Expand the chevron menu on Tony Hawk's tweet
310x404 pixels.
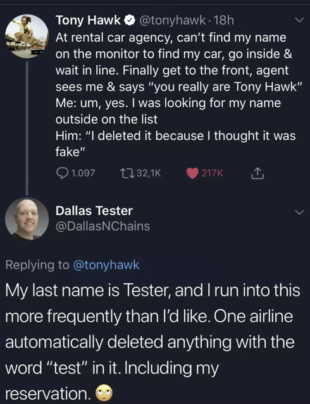(299, 20)
